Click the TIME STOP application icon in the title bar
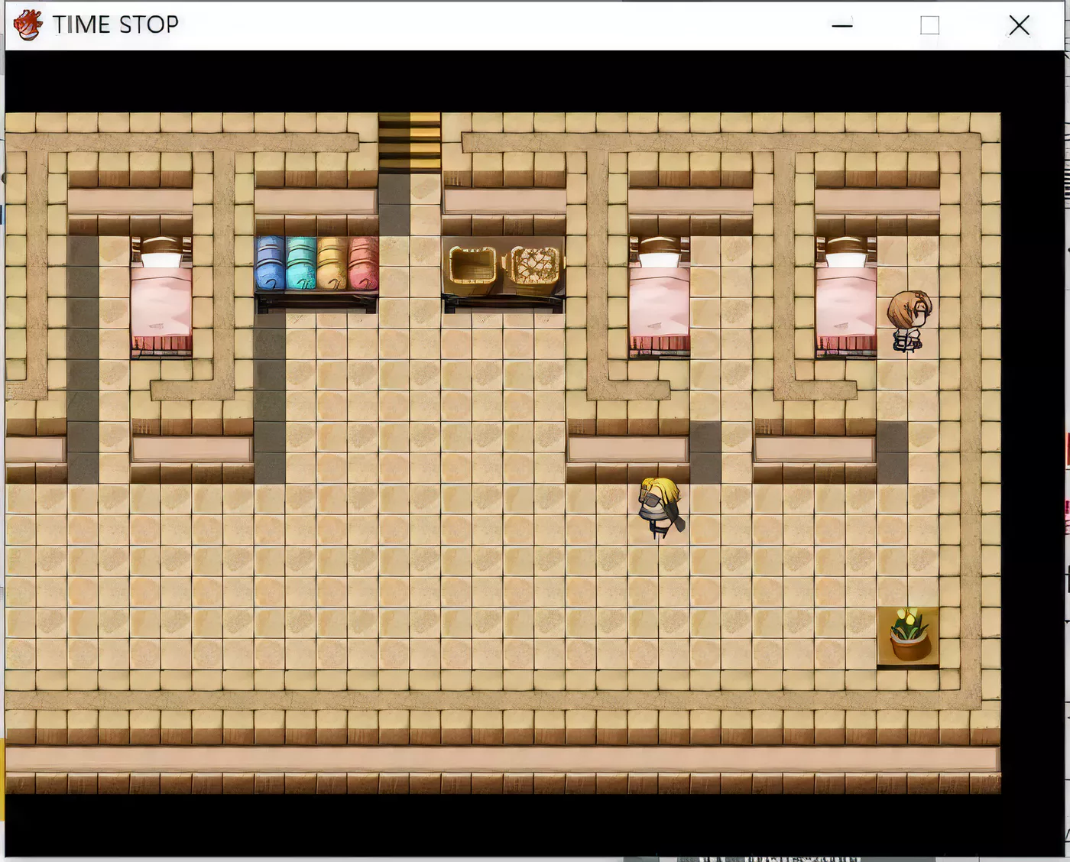 28,24
